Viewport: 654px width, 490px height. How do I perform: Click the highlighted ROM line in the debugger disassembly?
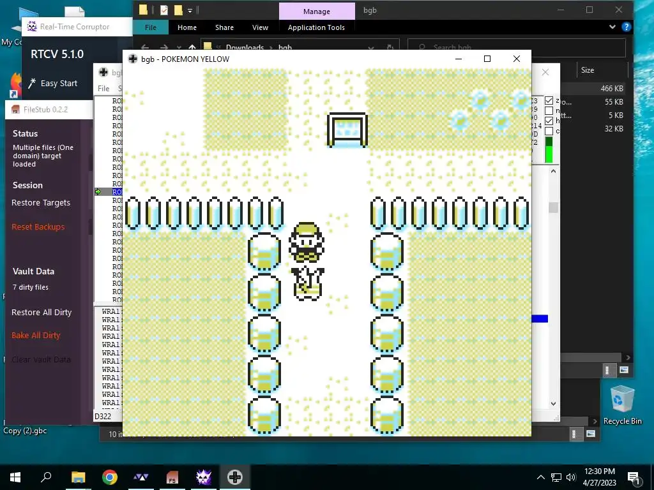117,191
